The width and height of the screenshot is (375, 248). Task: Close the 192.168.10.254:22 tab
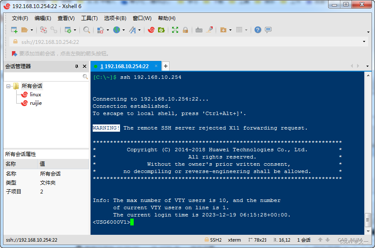[x=156, y=66]
